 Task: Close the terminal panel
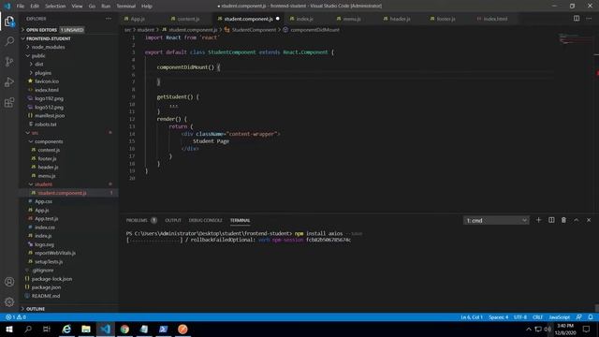tap(589, 220)
